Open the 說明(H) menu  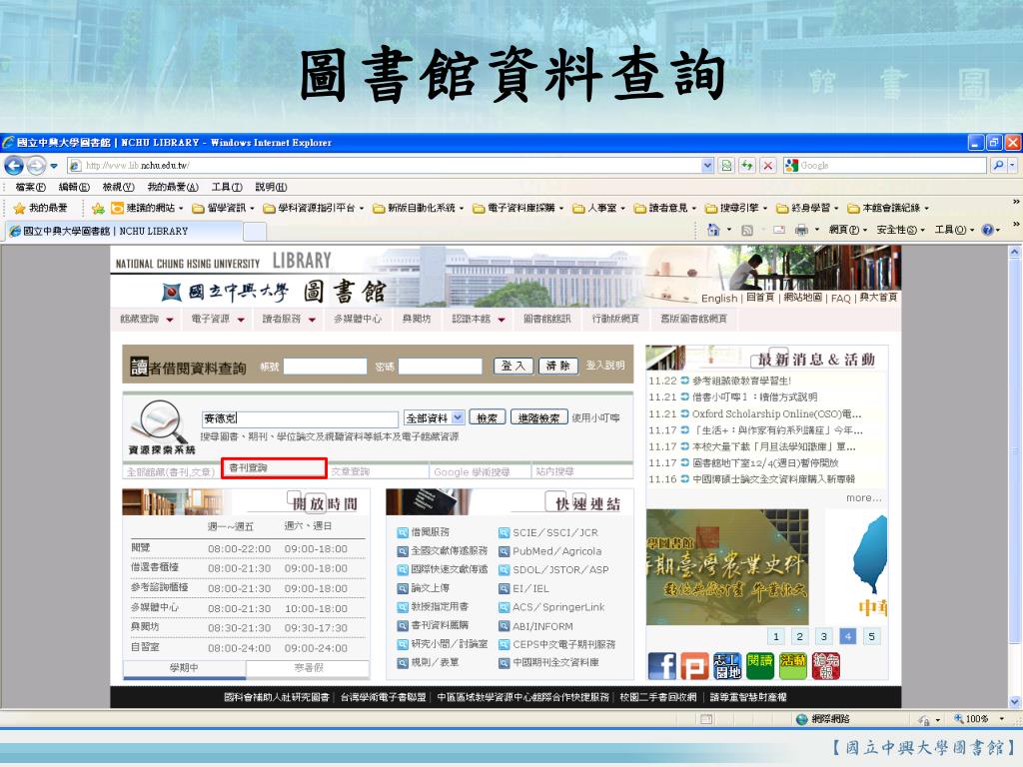pyautogui.click(x=271, y=187)
